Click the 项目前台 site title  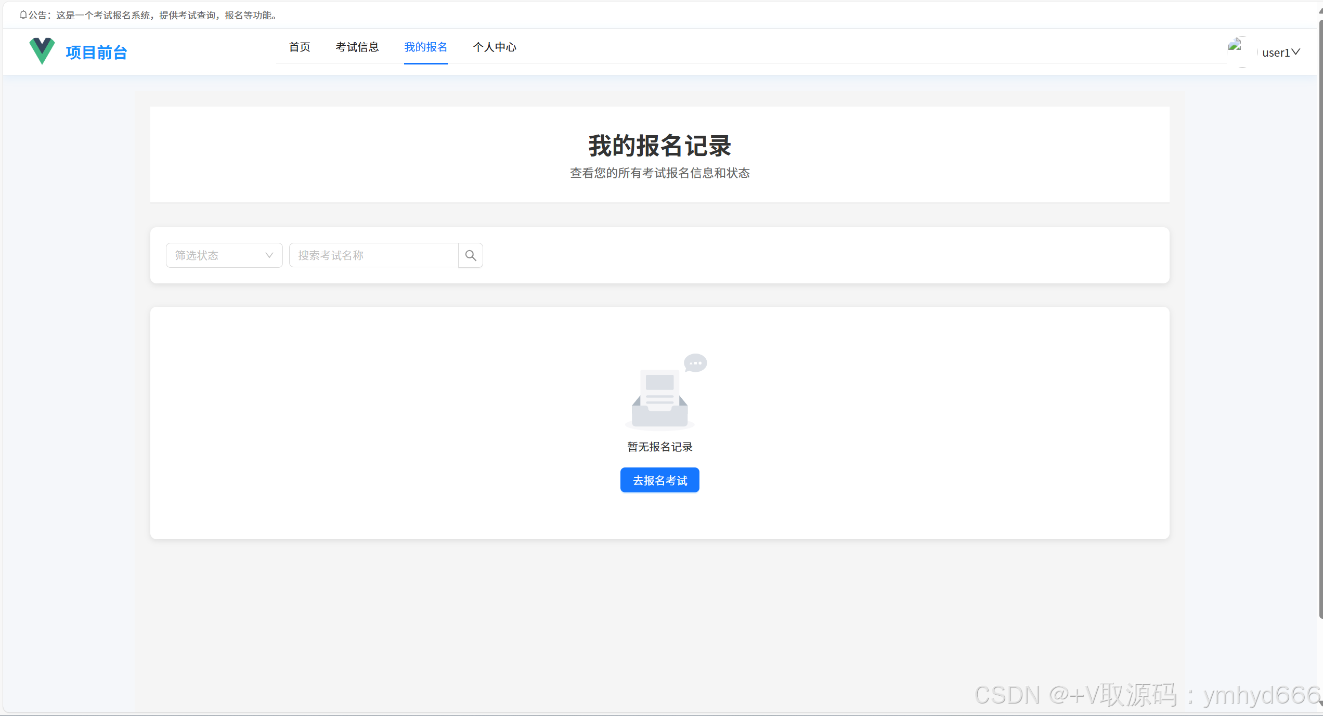(x=97, y=53)
